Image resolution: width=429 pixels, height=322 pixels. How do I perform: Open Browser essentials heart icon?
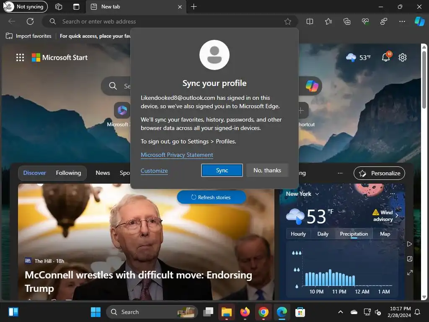(x=365, y=21)
